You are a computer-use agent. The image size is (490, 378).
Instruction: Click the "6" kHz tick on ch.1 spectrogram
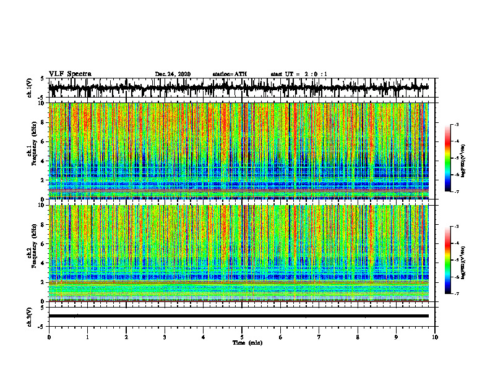[44, 141]
